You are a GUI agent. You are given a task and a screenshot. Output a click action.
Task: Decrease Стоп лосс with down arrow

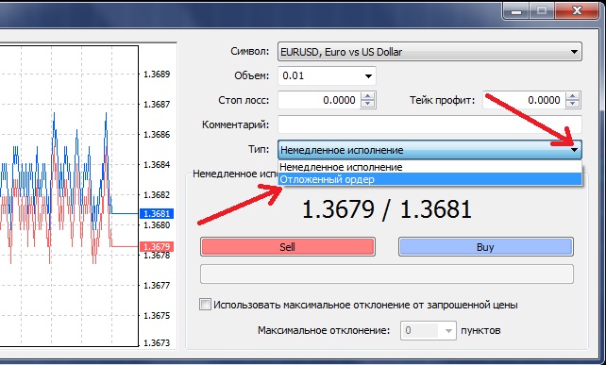coord(367,104)
